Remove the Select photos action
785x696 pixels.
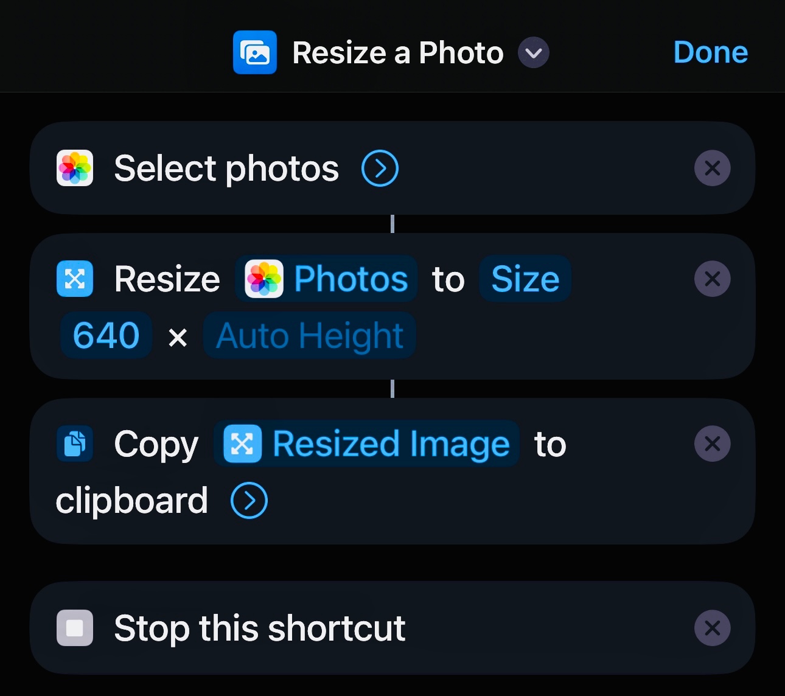click(x=713, y=168)
